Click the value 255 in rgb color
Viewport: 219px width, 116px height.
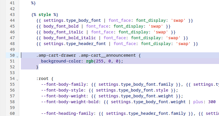coord(99,61)
